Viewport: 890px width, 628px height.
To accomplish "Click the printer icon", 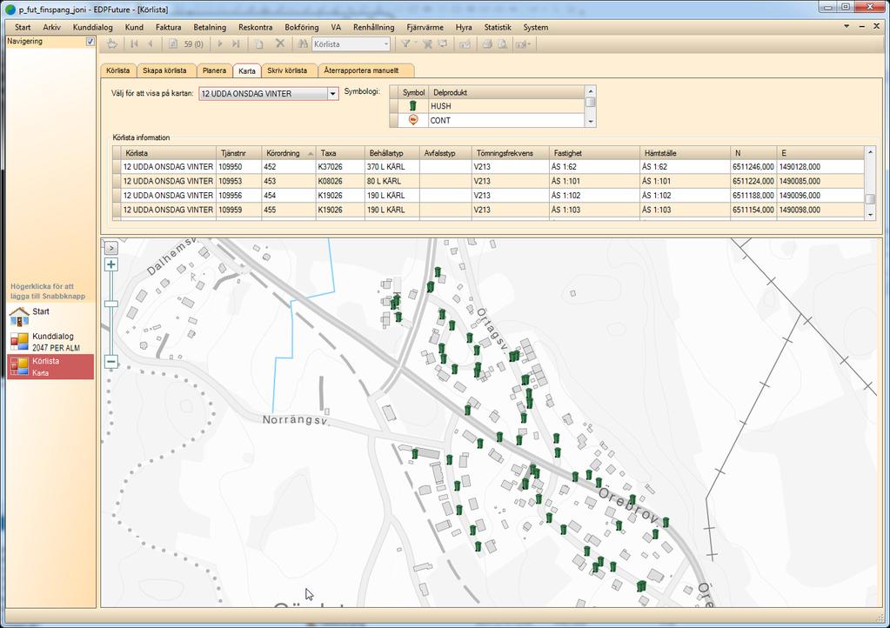I will [487, 43].
